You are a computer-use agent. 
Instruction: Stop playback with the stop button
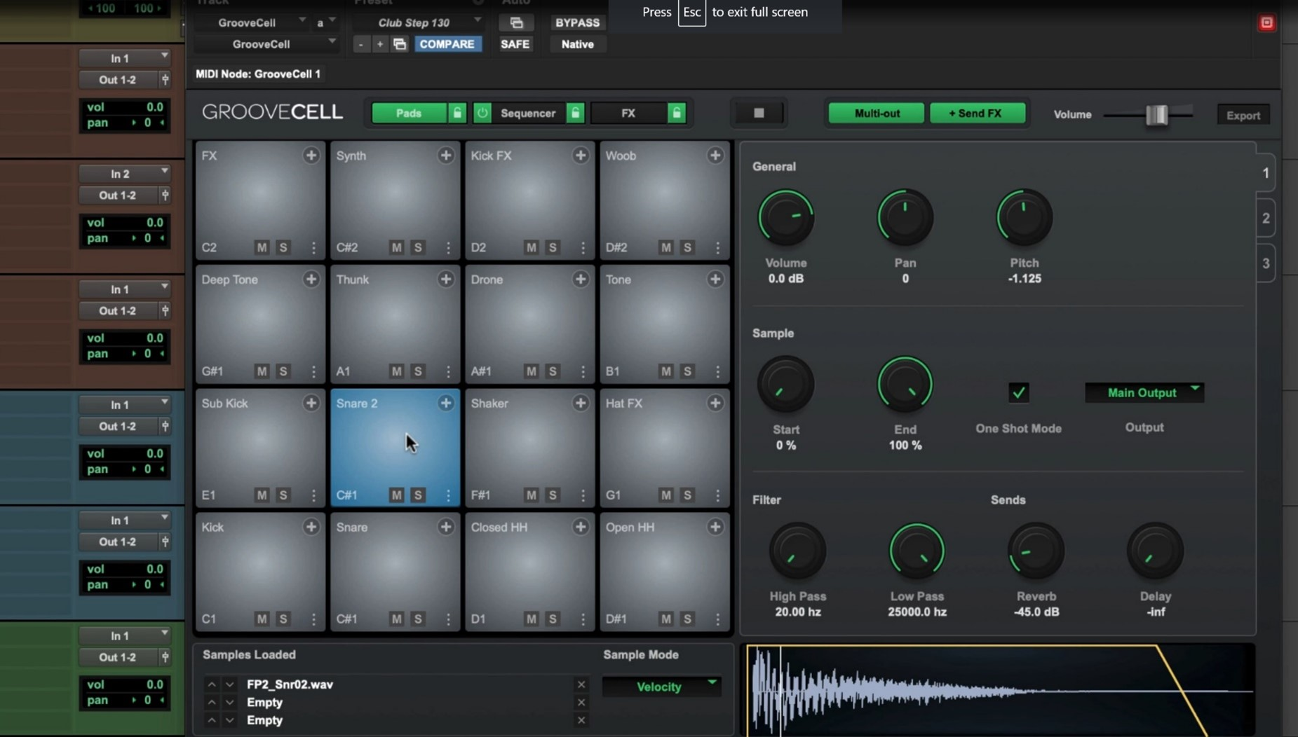[759, 113]
